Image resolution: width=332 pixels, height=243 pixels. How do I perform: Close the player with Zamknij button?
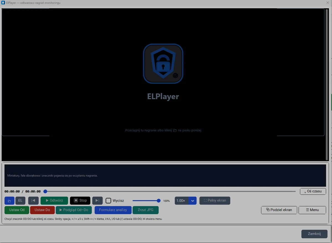[314, 234]
